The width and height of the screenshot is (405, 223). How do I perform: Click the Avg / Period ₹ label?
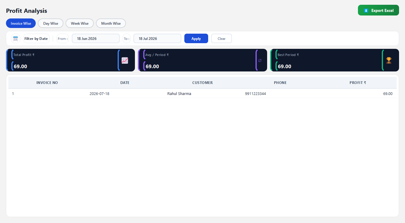[157, 55]
